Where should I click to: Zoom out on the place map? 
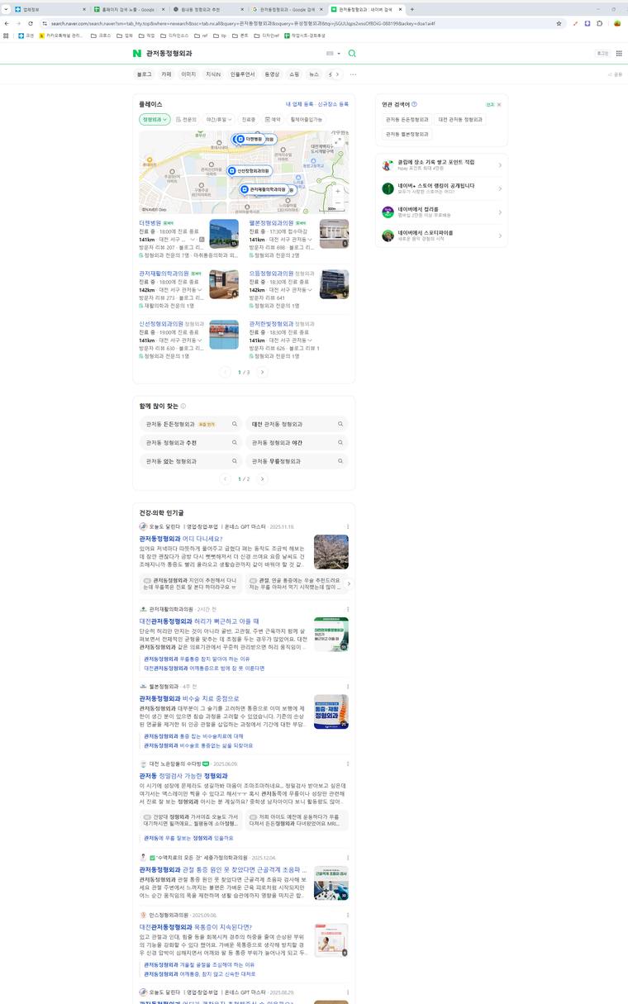click(x=337, y=202)
